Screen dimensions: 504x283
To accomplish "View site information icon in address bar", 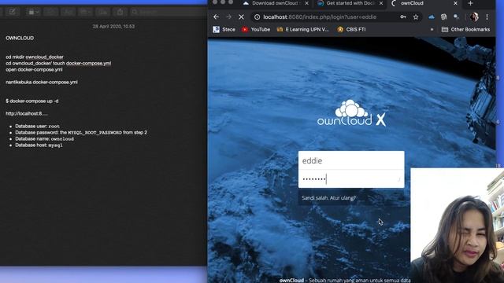I will [258, 17].
